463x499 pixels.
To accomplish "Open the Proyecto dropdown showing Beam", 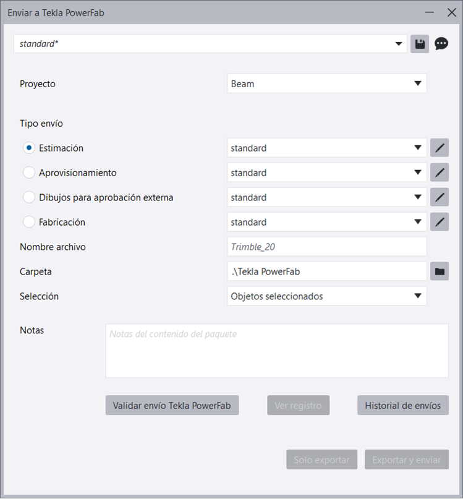I will (x=327, y=84).
